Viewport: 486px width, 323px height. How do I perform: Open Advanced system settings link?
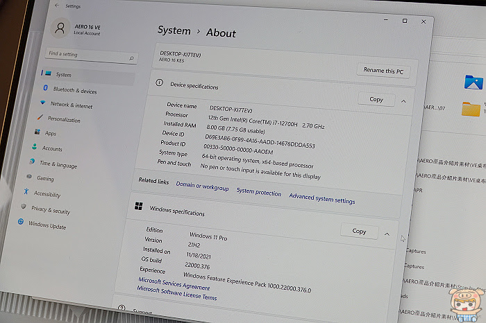click(x=322, y=199)
